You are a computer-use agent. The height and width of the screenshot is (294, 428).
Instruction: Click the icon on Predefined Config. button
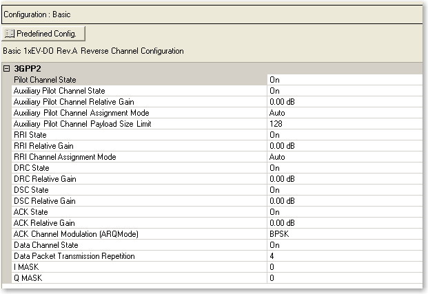pyautogui.click(x=10, y=33)
